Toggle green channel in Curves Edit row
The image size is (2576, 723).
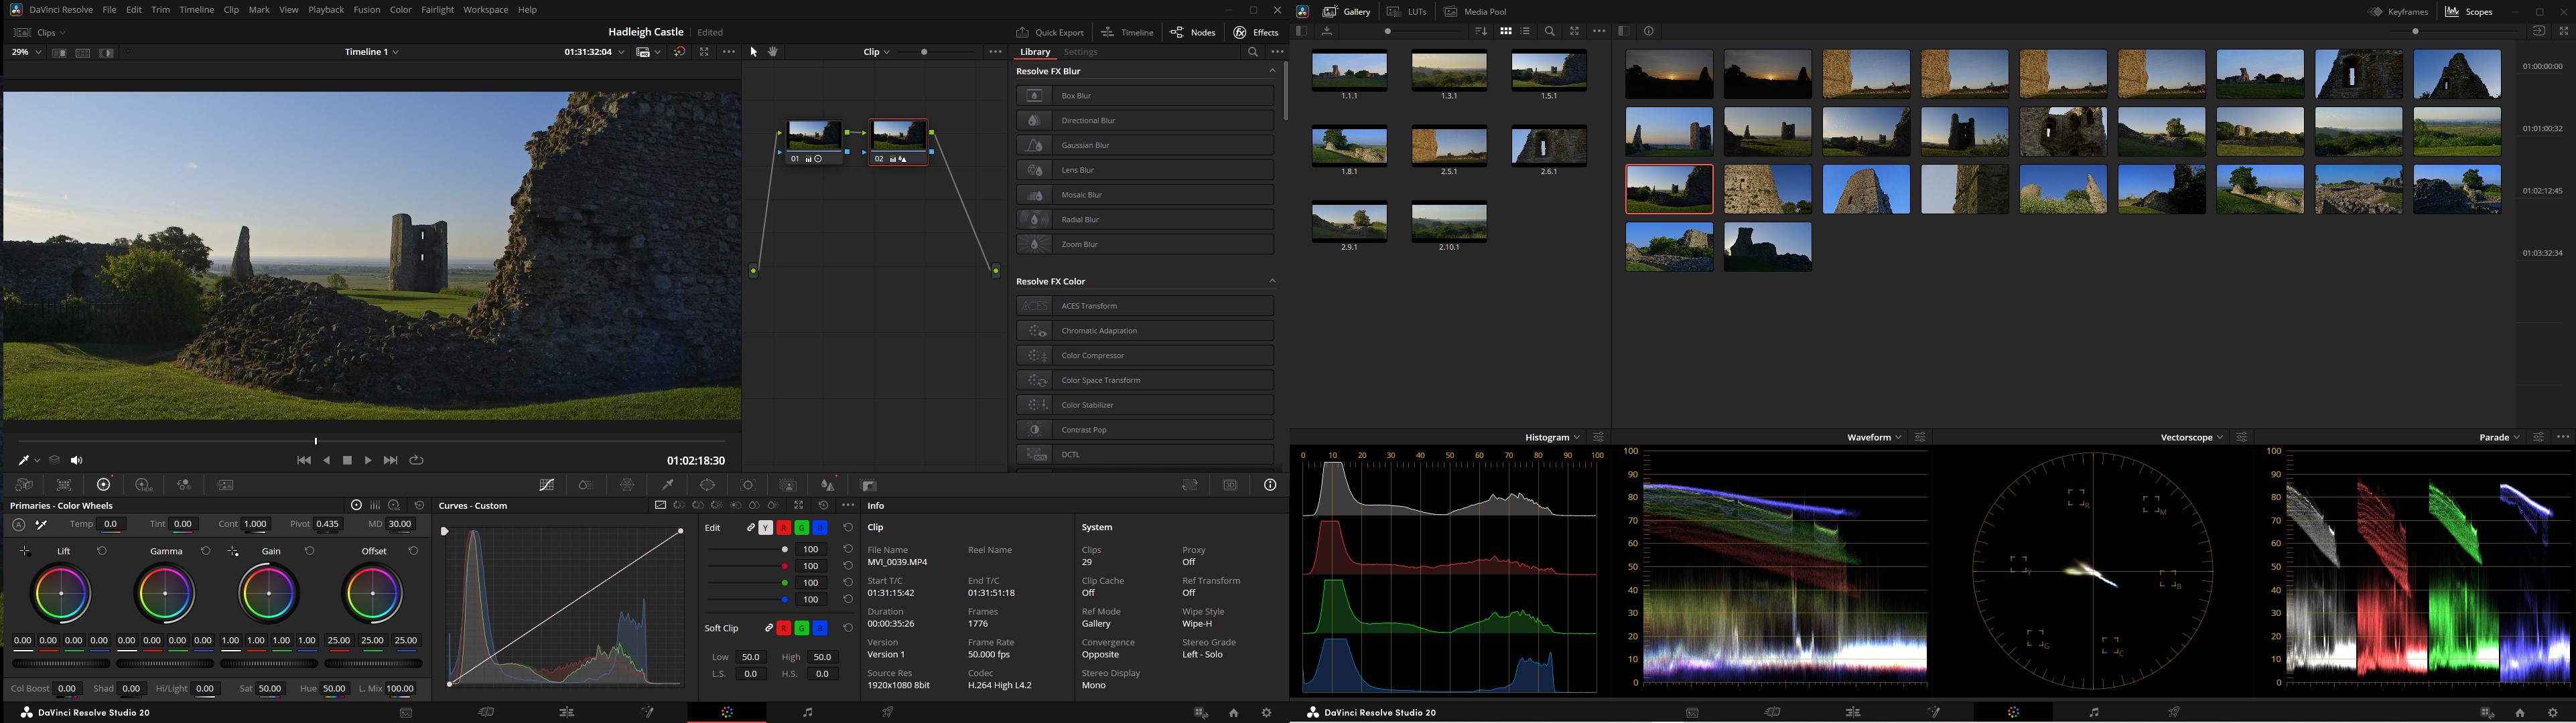[x=802, y=528]
